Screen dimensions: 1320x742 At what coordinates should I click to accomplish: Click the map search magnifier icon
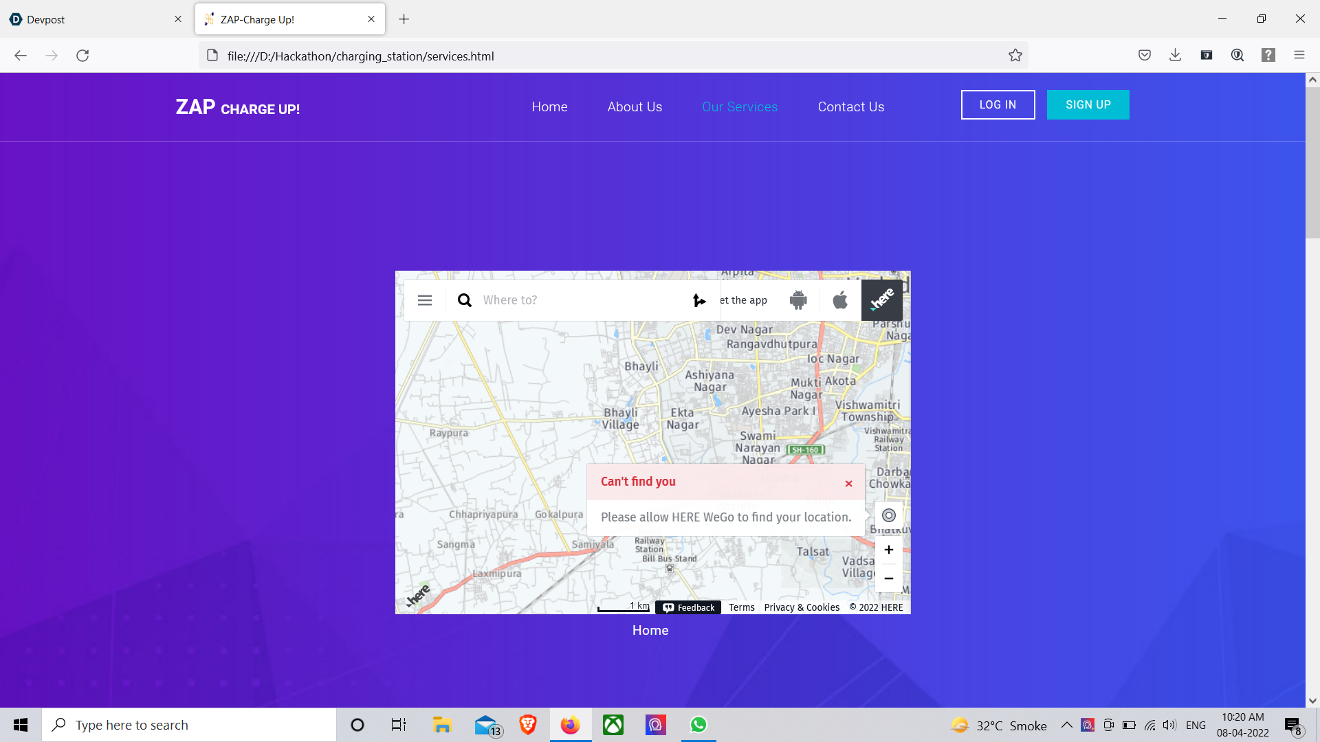(465, 300)
